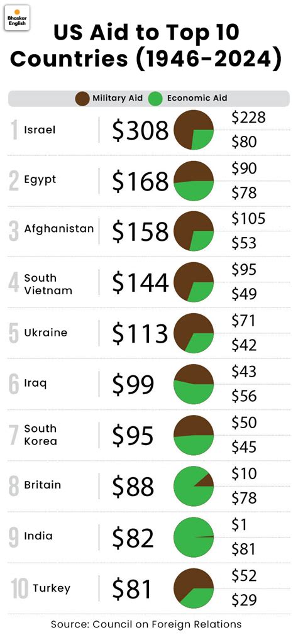Click Ukraine's pie chart
Image resolution: width=298 pixels, height=635 pixels.
[x=194, y=333]
